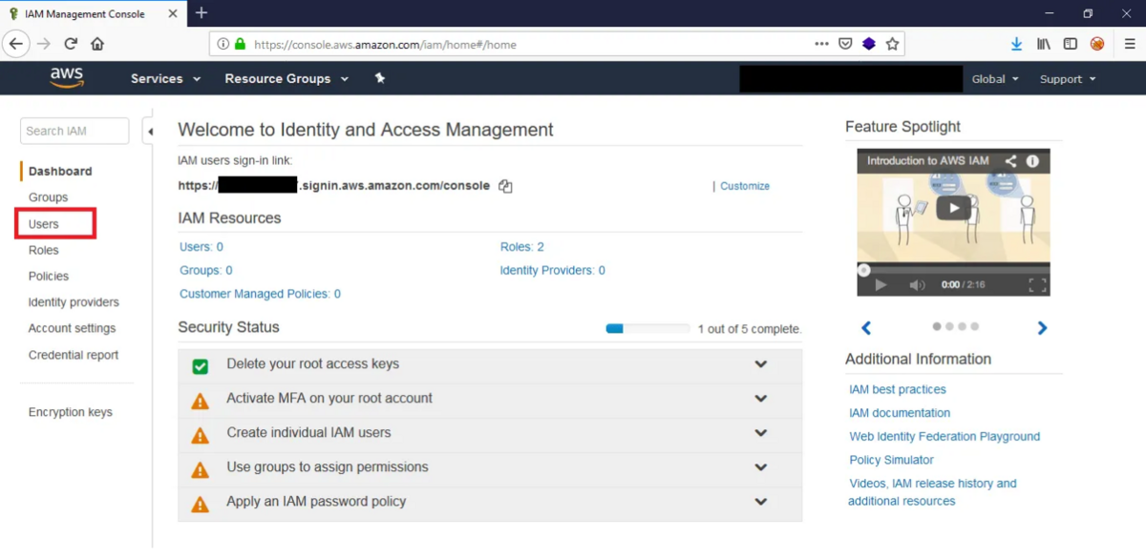Open the IAM documentation link
1146x558 pixels.
900,413
